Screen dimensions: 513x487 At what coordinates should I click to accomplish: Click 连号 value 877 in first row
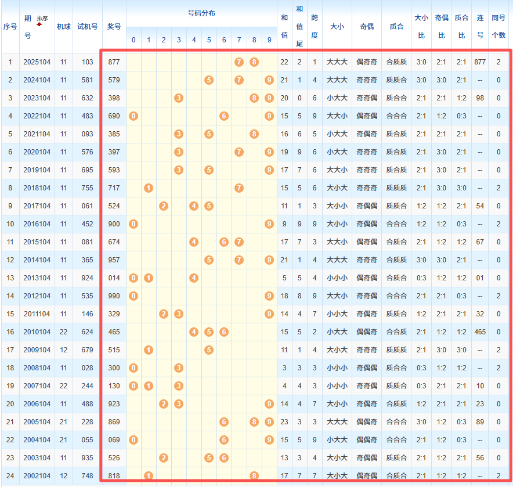pos(480,62)
